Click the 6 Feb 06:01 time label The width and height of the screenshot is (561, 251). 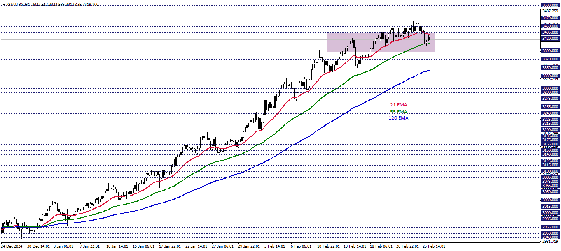coord(301,246)
